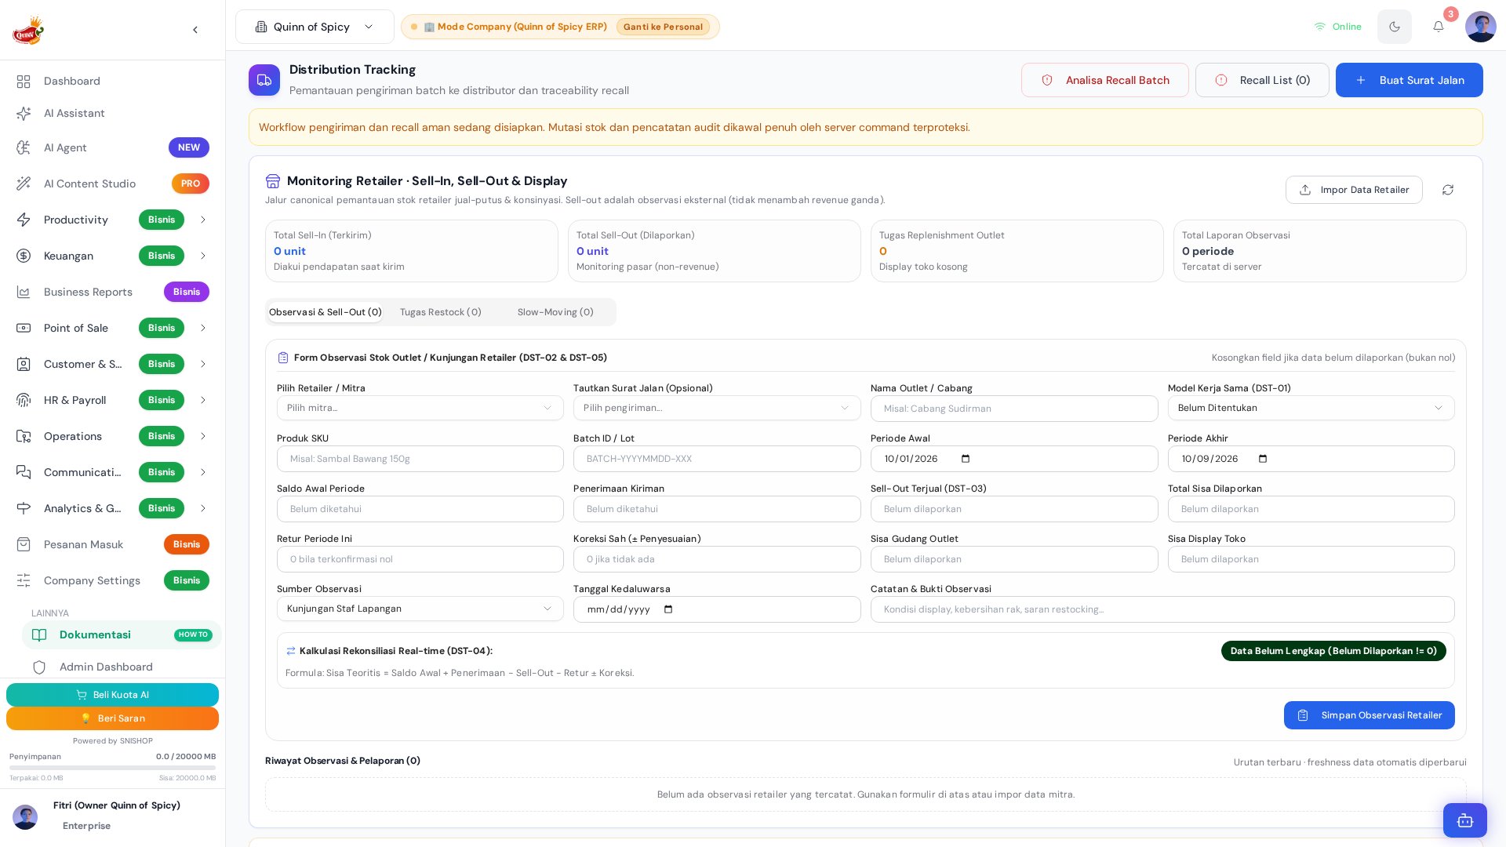Click the AI Agent brain icon
The width and height of the screenshot is (1506, 847).
(x=24, y=147)
